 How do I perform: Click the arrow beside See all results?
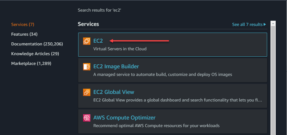pos(265,24)
